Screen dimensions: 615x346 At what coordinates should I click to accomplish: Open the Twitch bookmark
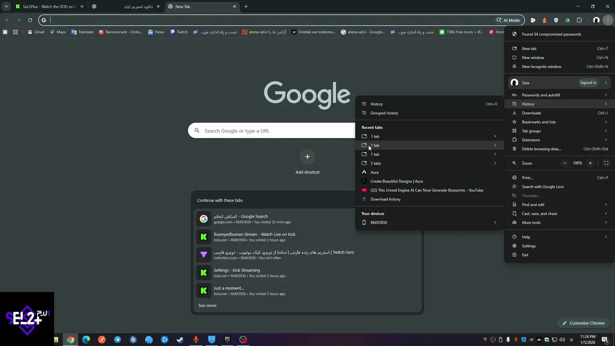[x=179, y=32]
